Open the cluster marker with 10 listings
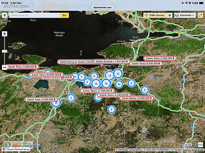 pos(119,84)
